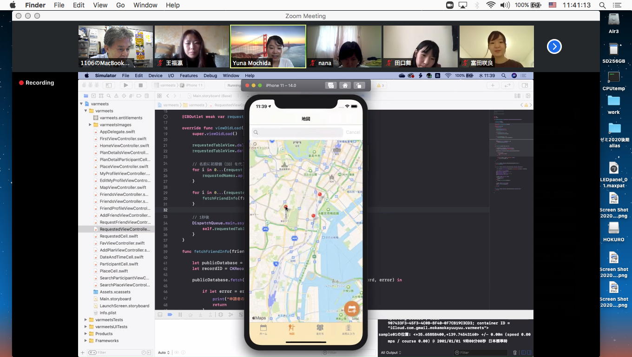Toggle the Xcode inspector panel button
This screenshot has height=357, width=632.
pyautogui.click(x=525, y=86)
